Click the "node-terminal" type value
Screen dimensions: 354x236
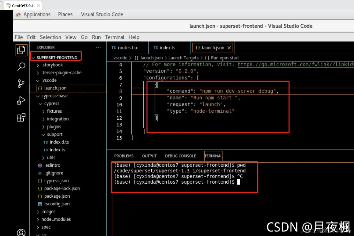[x=213, y=111]
